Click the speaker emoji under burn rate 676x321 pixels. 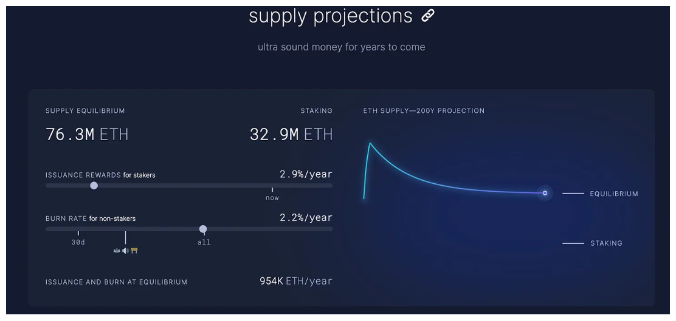(125, 251)
